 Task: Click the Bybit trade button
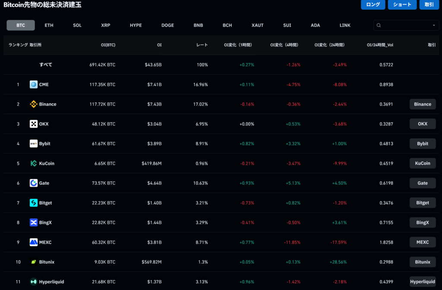point(423,143)
